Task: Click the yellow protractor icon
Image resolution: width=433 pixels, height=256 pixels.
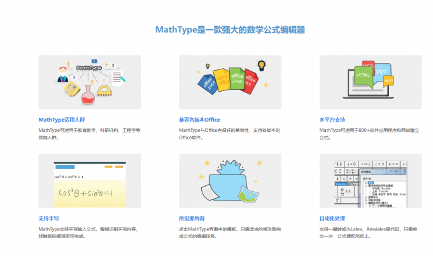Action: coord(104,91)
